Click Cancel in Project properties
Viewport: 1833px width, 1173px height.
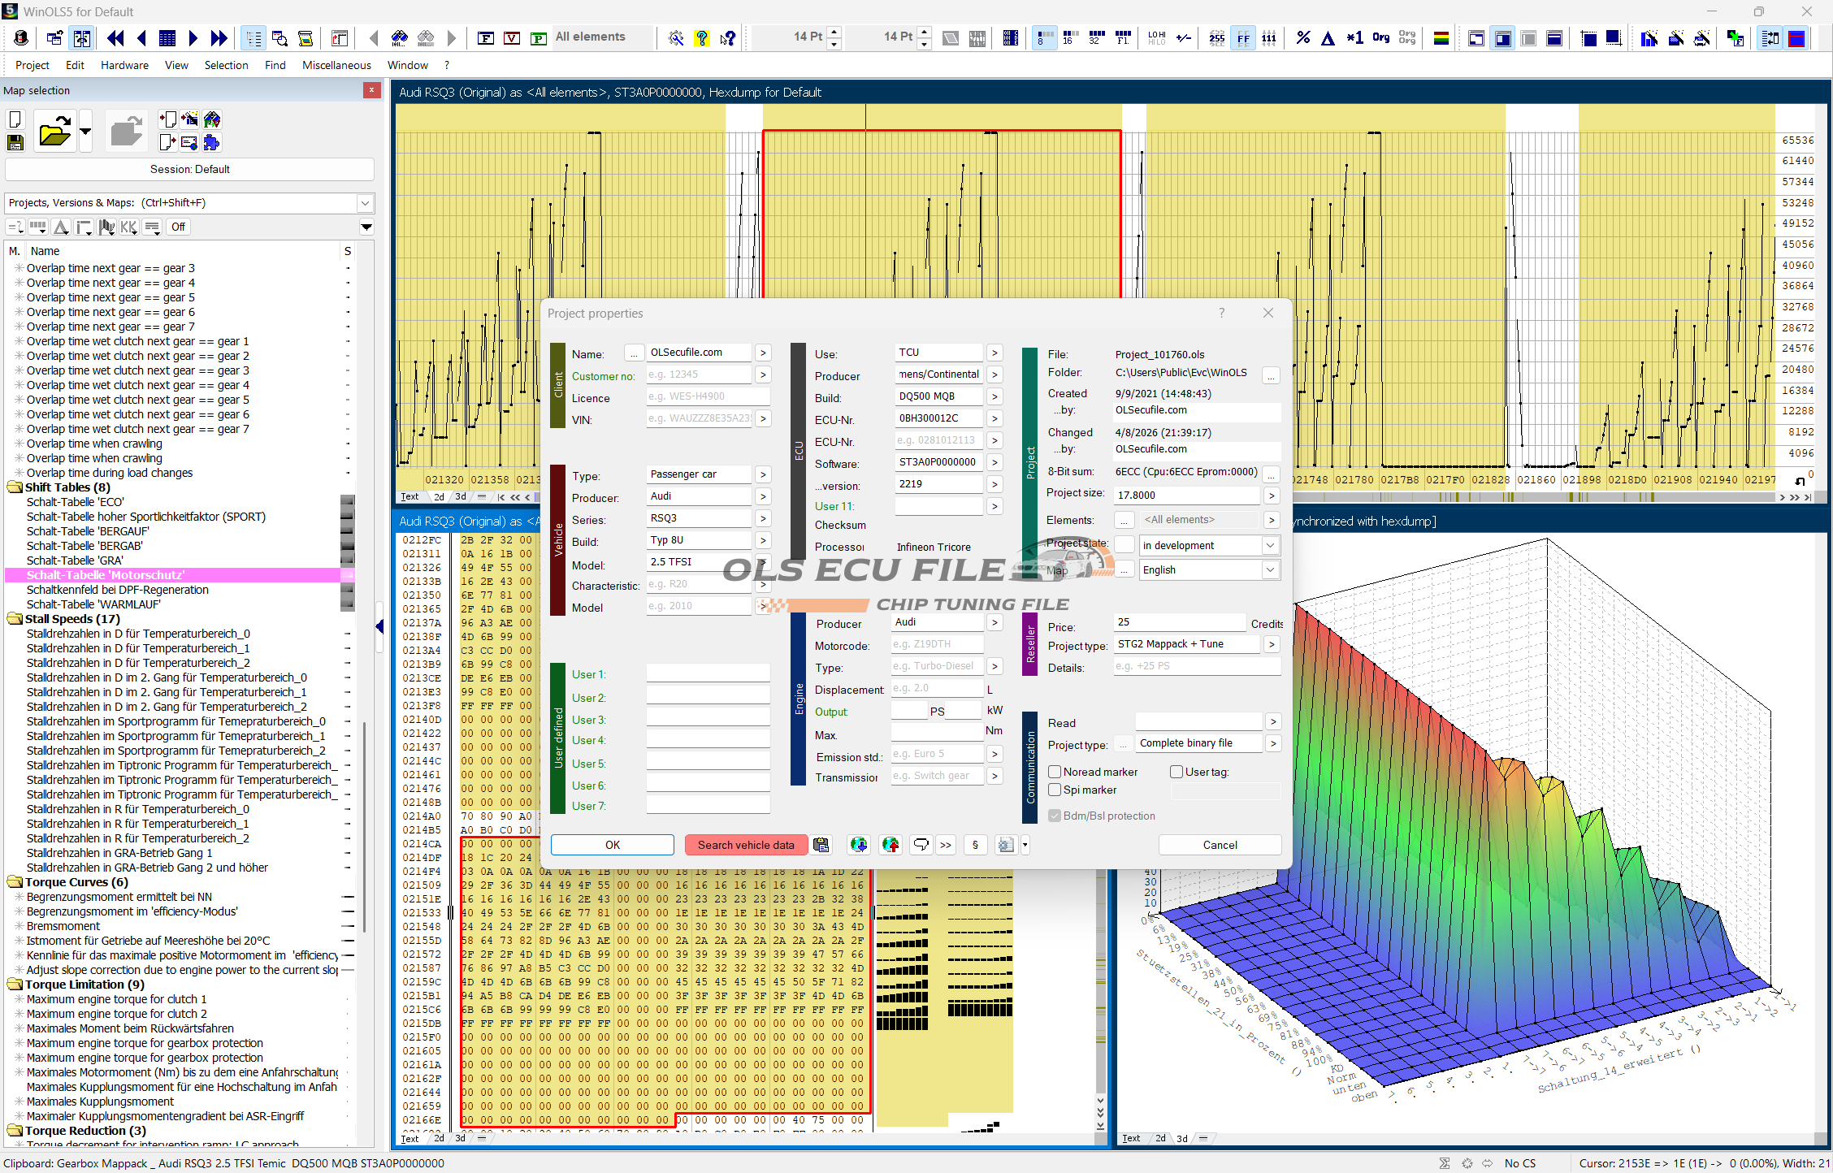tap(1220, 845)
